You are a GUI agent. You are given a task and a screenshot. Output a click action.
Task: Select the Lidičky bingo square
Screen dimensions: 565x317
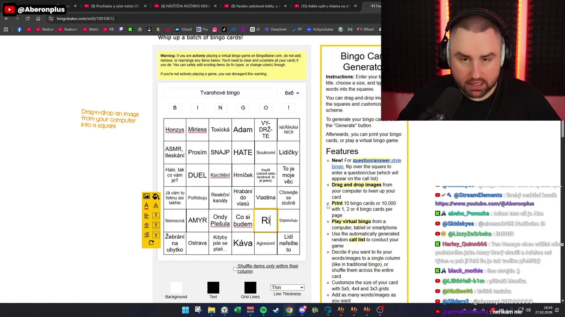[x=288, y=152]
